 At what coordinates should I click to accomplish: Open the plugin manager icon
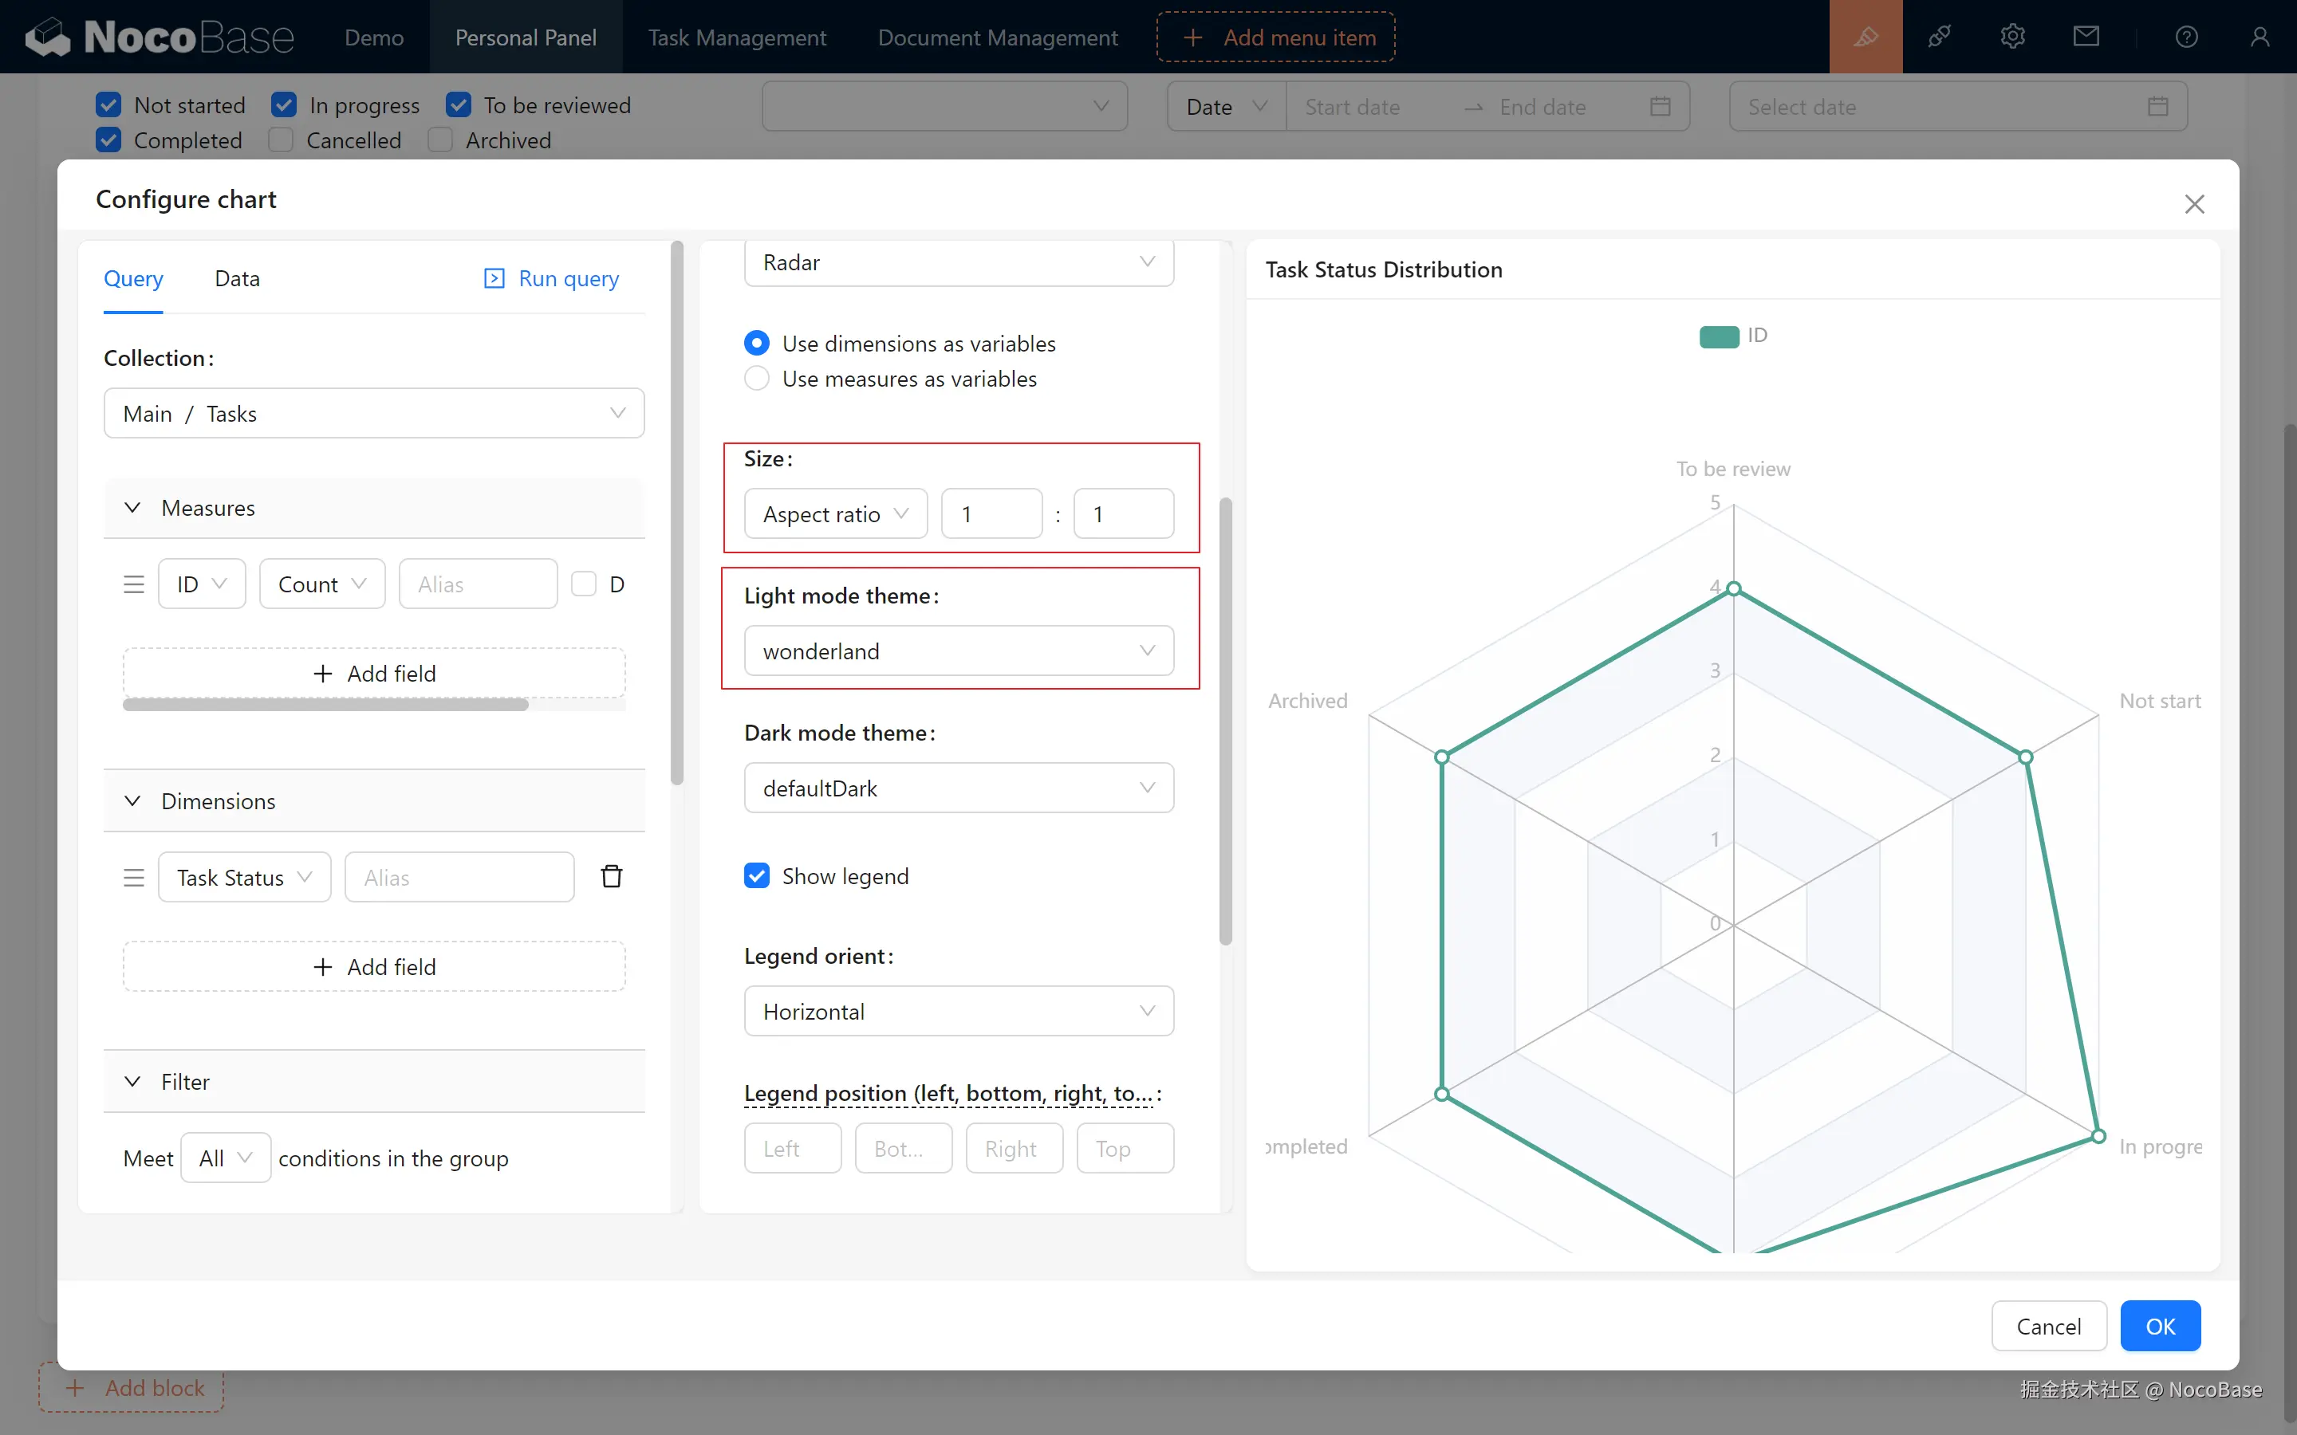pos(1939,37)
